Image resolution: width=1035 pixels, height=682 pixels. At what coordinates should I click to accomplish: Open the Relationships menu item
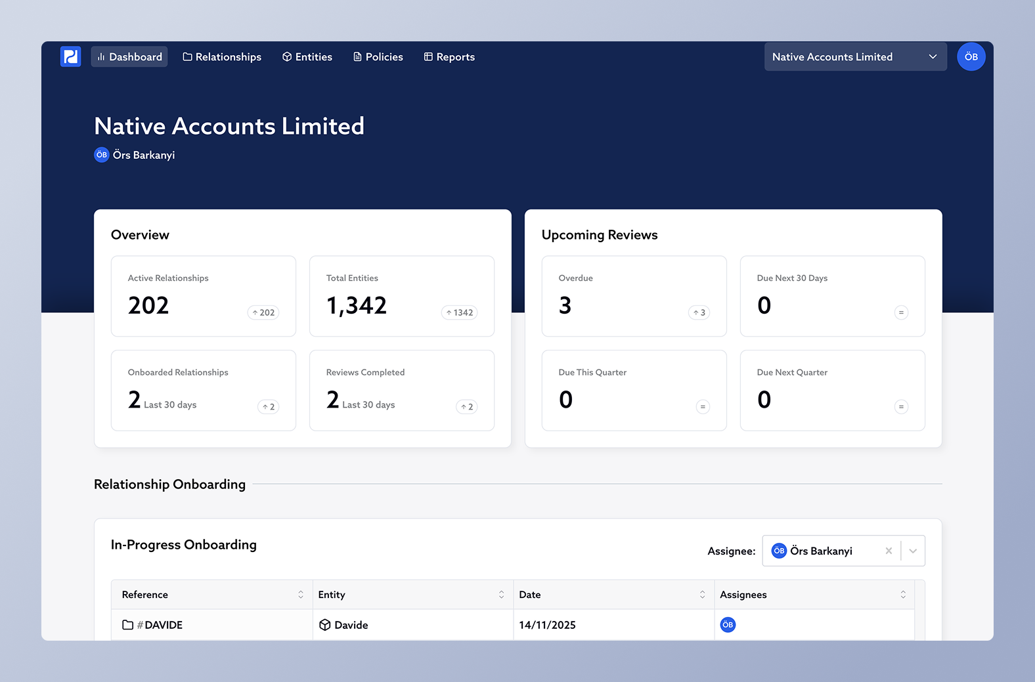[x=222, y=56]
